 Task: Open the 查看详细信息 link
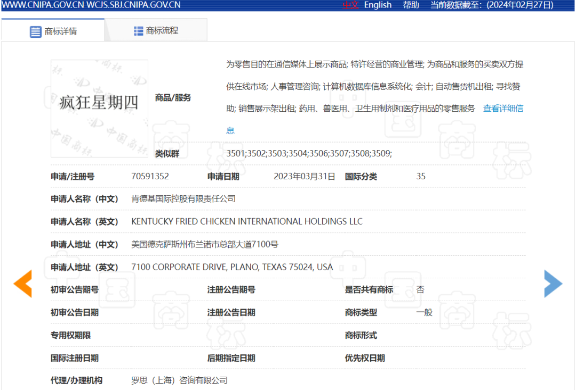pos(503,108)
